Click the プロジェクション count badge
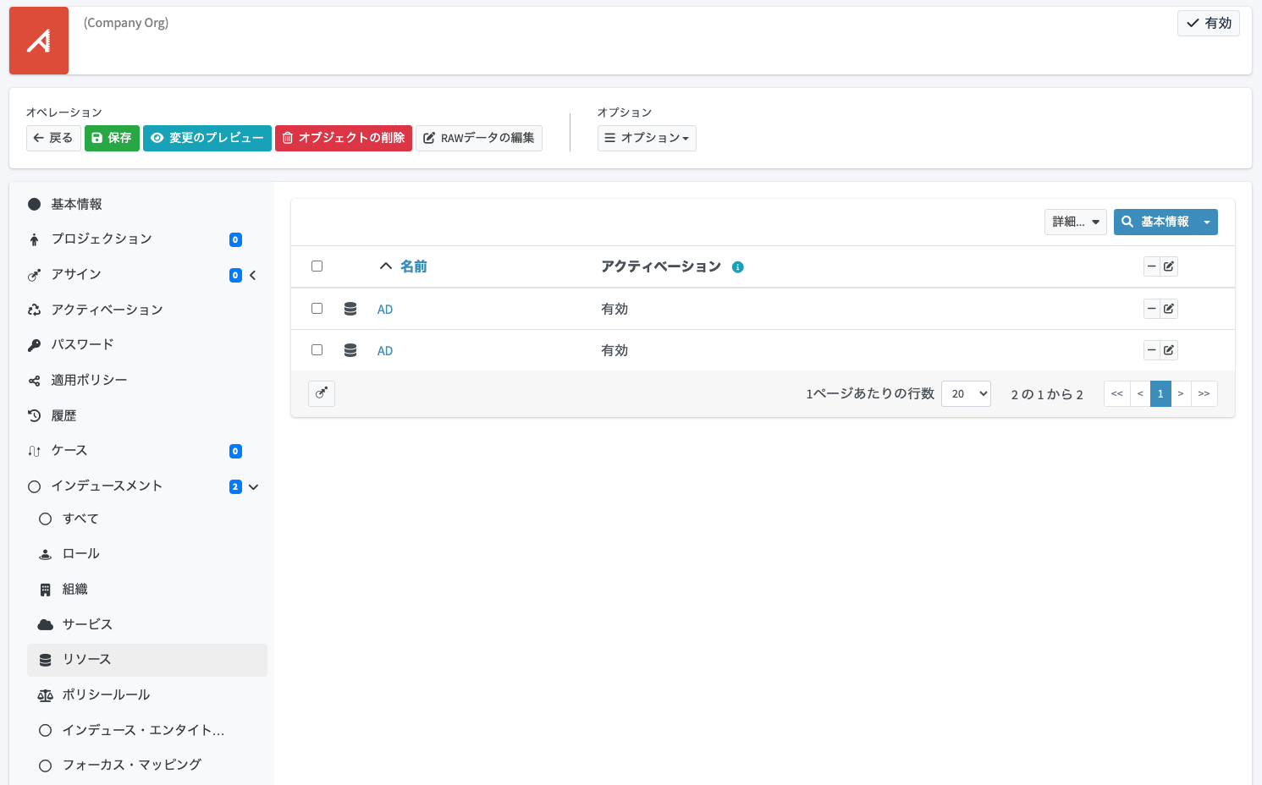Image resolution: width=1262 pixels, height=785 pixels. [x=235, y=239]
